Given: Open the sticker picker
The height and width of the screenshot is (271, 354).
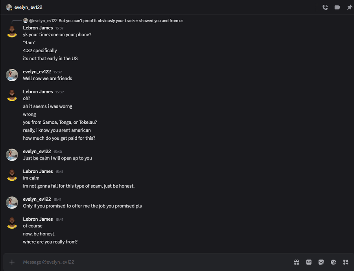Looking at the screenshot, I should tap(321, 262).
